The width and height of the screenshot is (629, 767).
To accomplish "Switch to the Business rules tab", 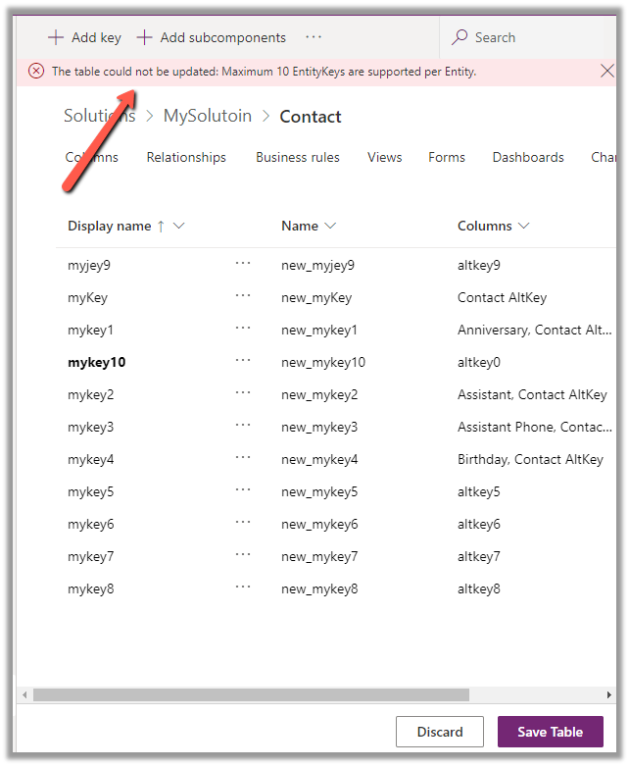I will [x=298, y=157].
